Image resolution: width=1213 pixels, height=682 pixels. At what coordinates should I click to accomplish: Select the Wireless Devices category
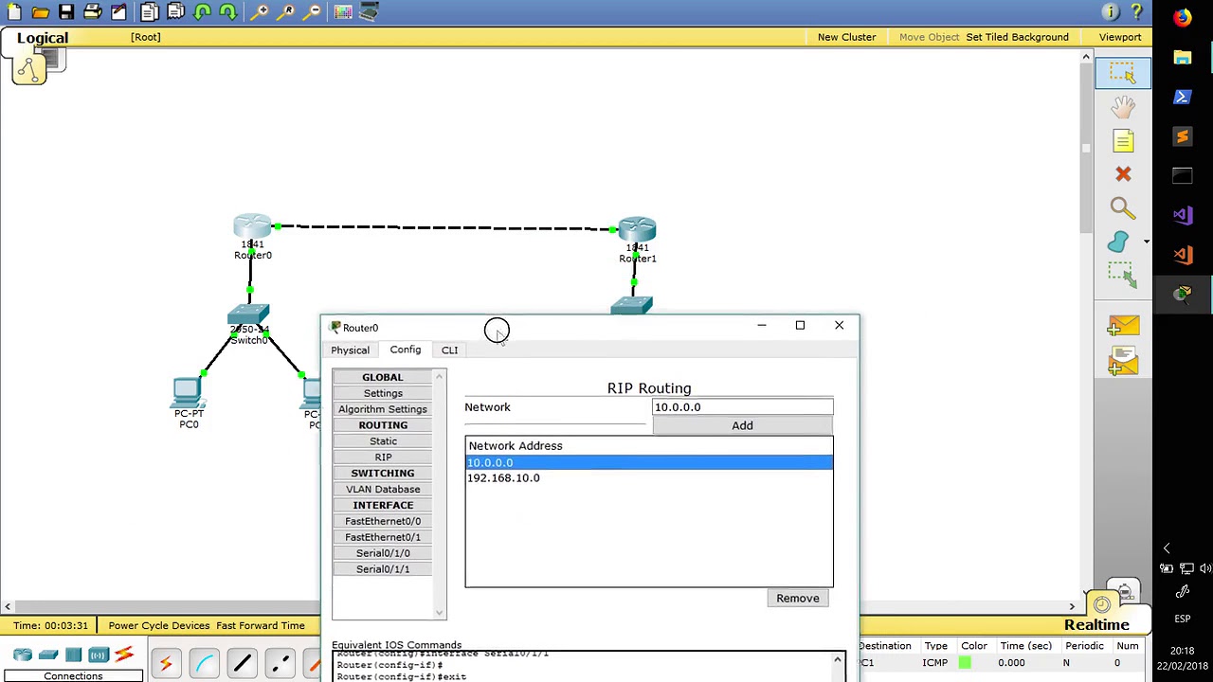coord(98,655)
